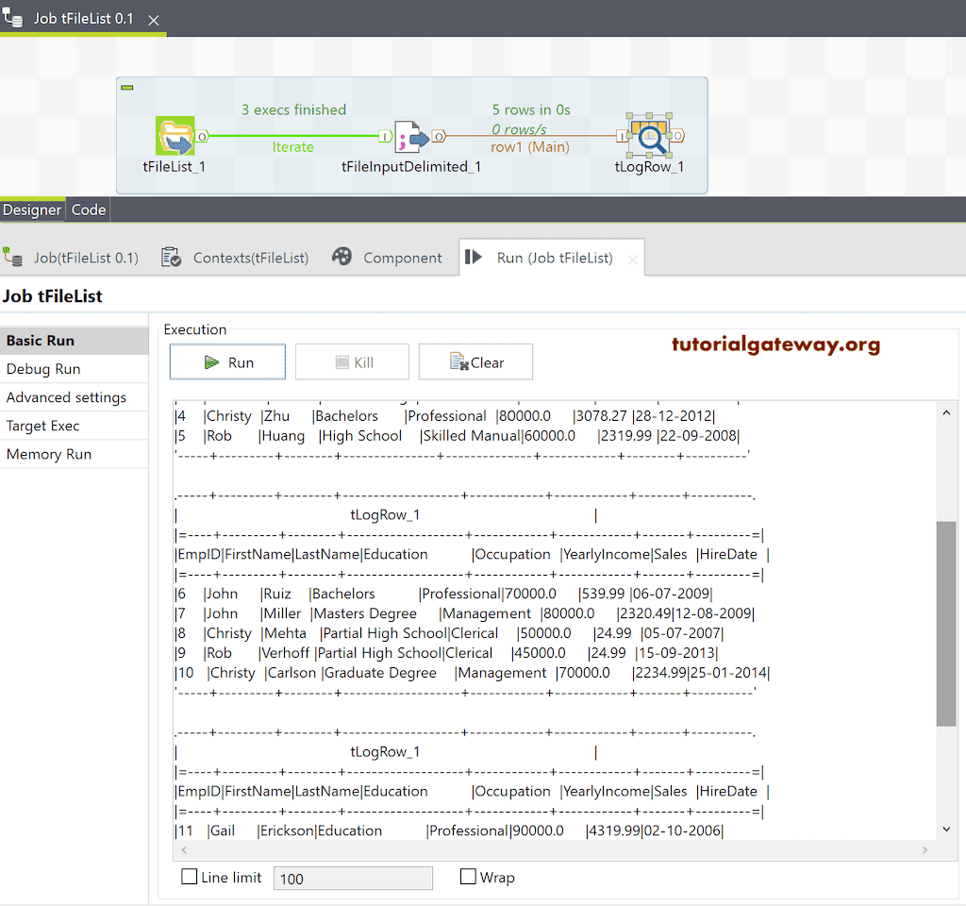This screenshot has width=966, height=906.
Task: Click the job title icon in the top tab
Action: [12, 16]
